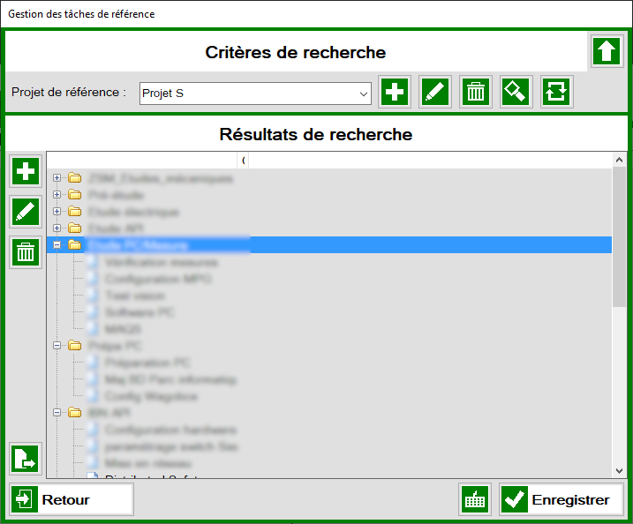Add a task with the plus icon beside the results tree

click(26, 171)
